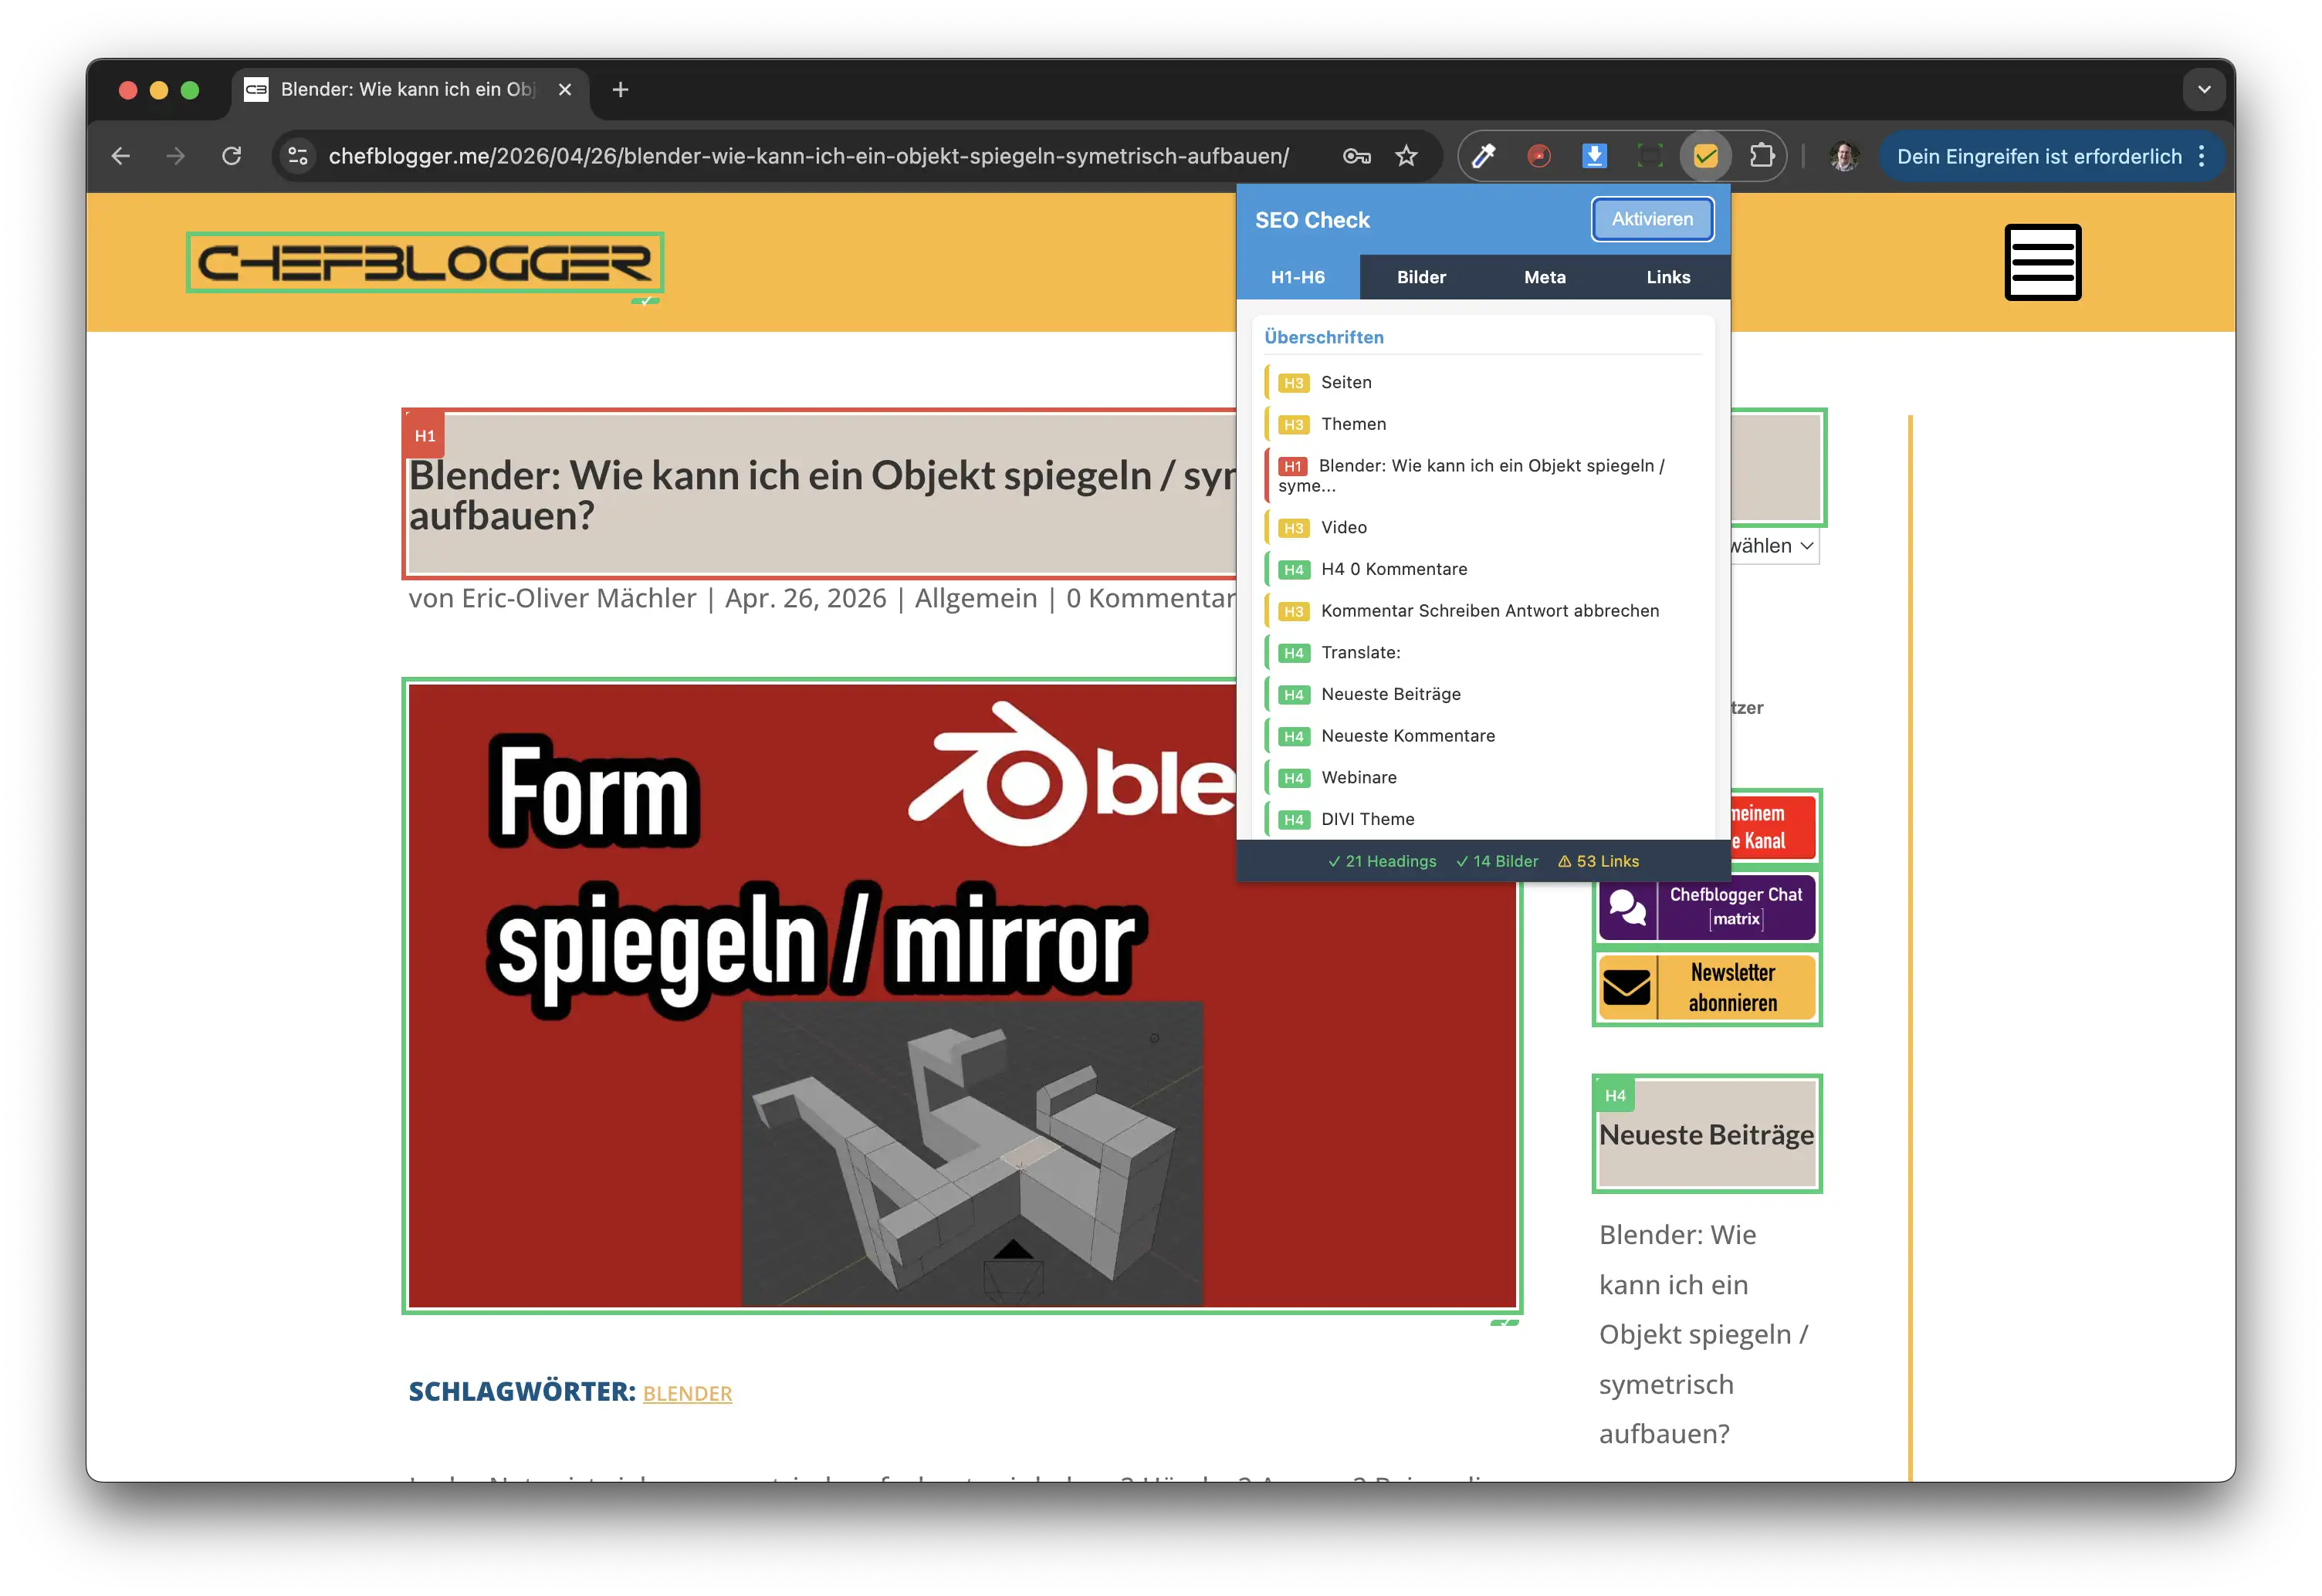The height and width of the screenshot is (1596, 2322).
Task: Switch to the Bilder tab
Action: click(x=1421, y=277)
